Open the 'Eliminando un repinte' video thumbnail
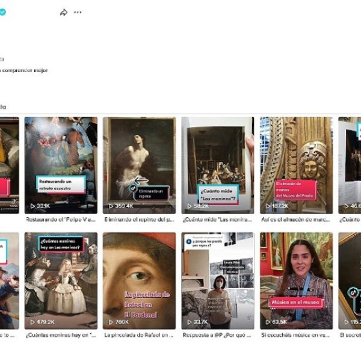 click(x=139, y=165)
